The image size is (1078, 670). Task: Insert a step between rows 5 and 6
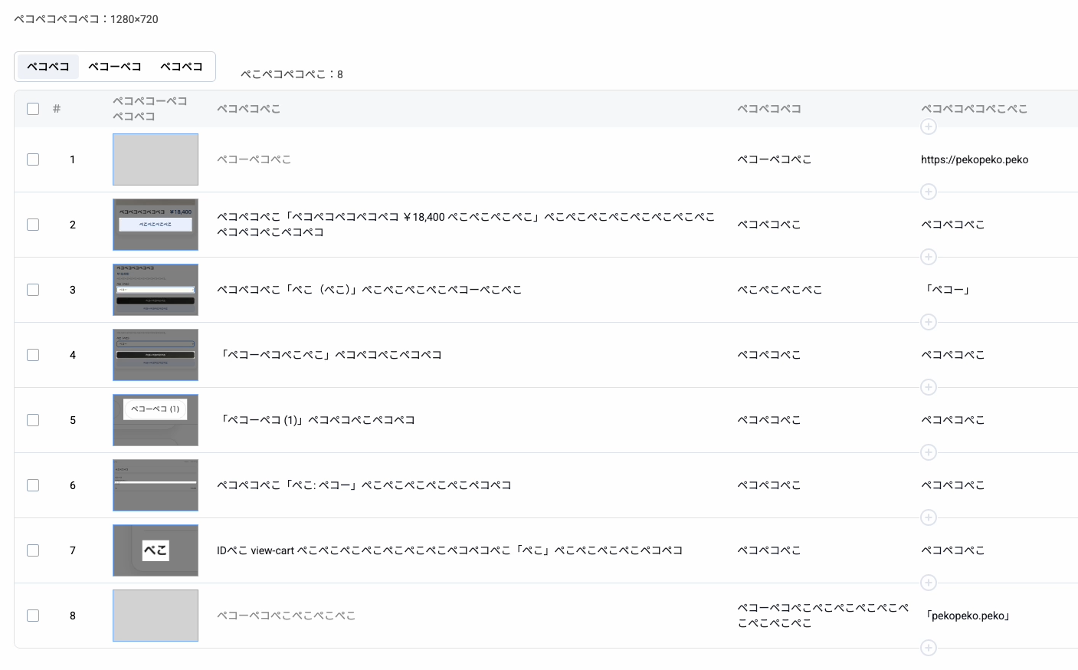(929, 452)
